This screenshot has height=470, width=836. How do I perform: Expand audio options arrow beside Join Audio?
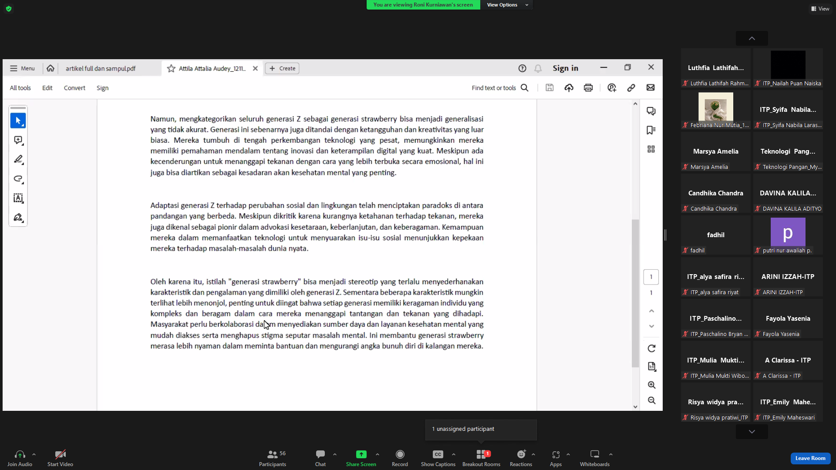coord(34,454)
